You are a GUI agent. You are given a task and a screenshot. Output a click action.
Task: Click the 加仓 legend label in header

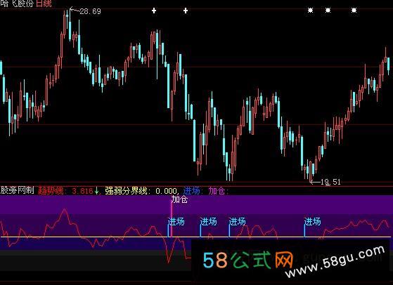217,191
